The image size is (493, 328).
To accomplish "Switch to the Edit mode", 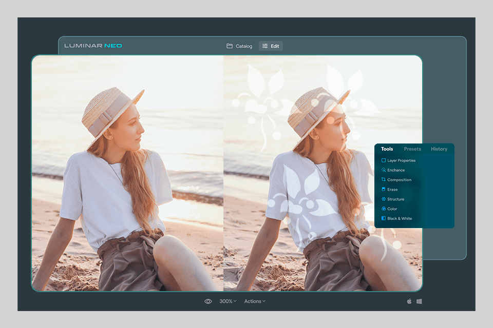I will click(271, 46).
